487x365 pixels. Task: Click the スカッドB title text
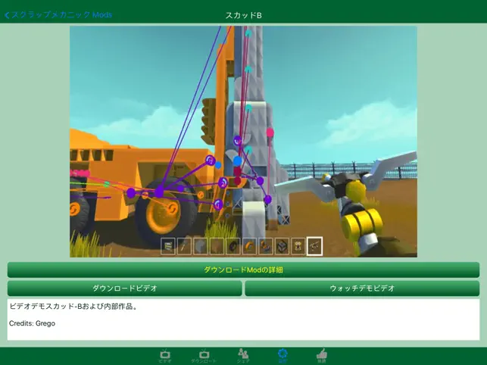pos(244,15)
